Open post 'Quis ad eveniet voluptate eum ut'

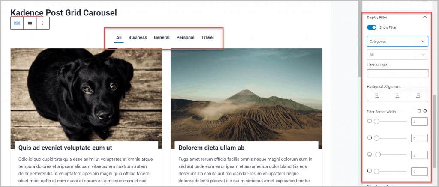pos(65,148)
